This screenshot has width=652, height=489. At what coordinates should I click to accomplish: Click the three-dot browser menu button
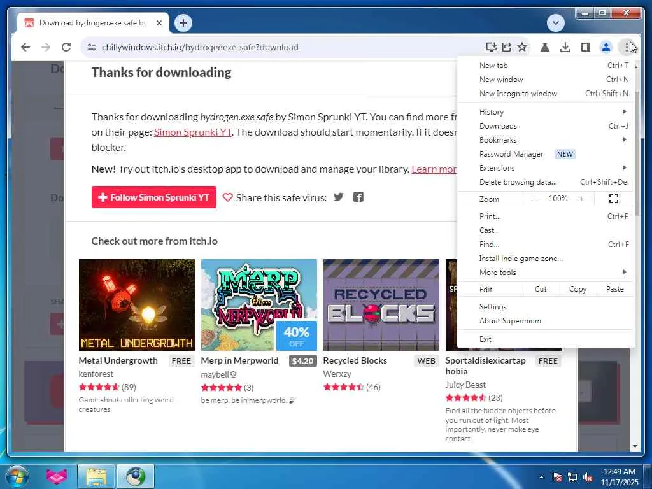[x=627, y=47]
